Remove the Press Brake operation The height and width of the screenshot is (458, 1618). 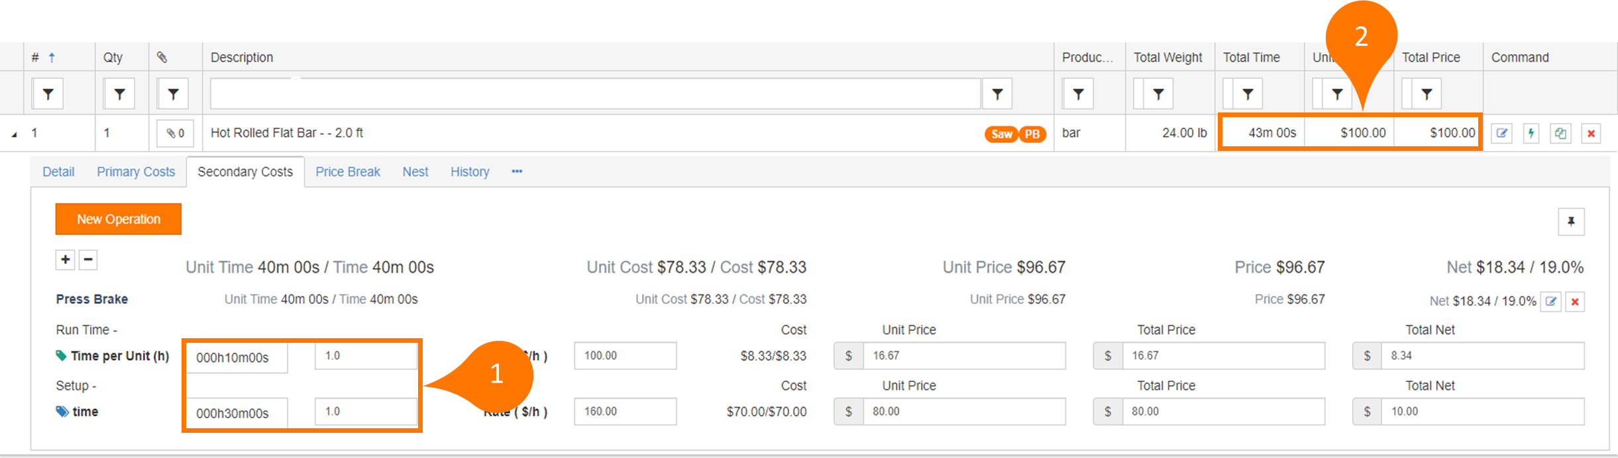click(1575, 301)
